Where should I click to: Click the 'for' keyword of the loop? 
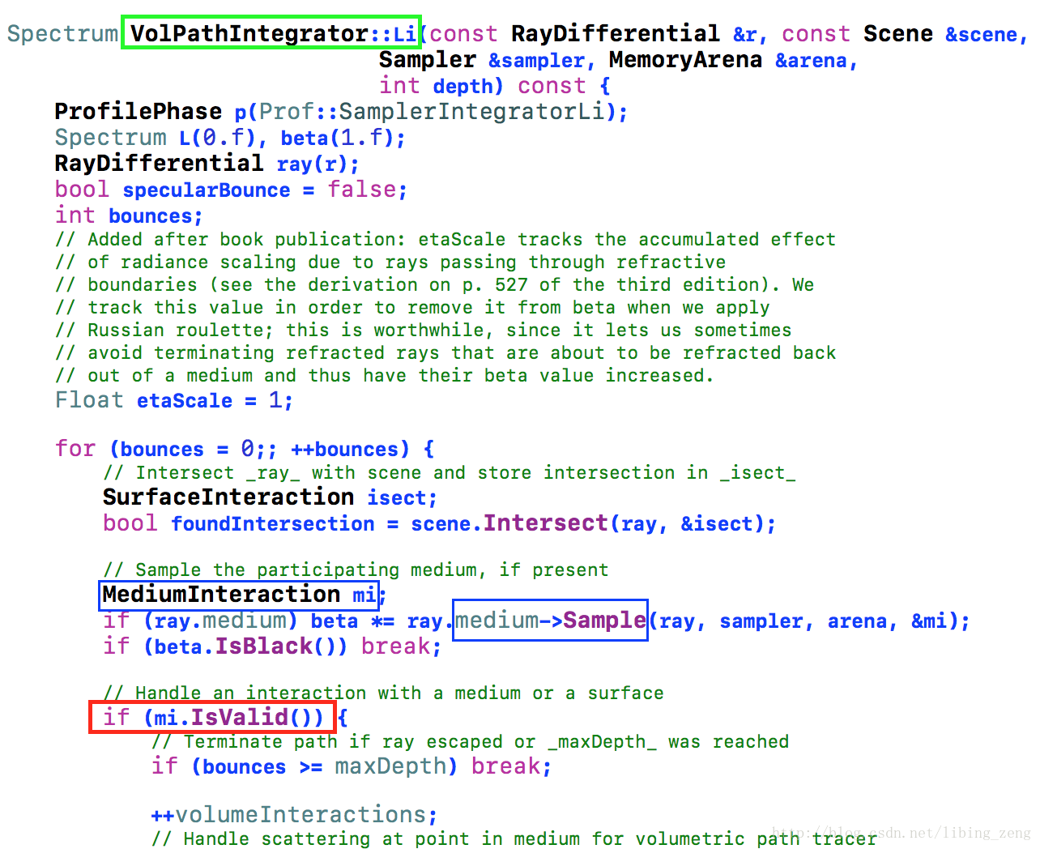(75, 449)
